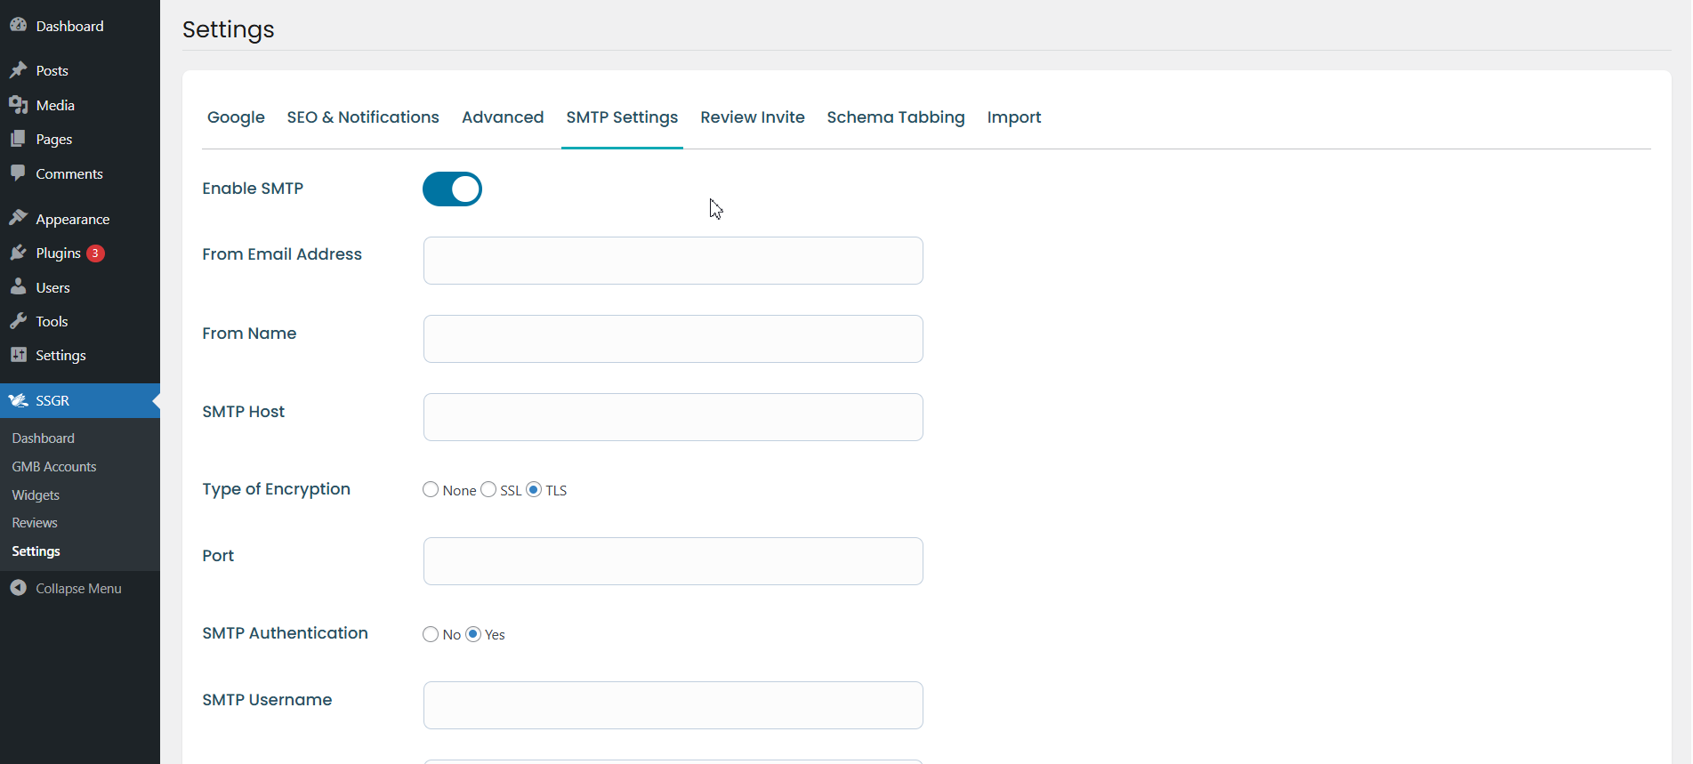The height and width of the screenshot is (764, 1693).
Task: Click the Plugins plug icon
Action: [x=18, y=253]
